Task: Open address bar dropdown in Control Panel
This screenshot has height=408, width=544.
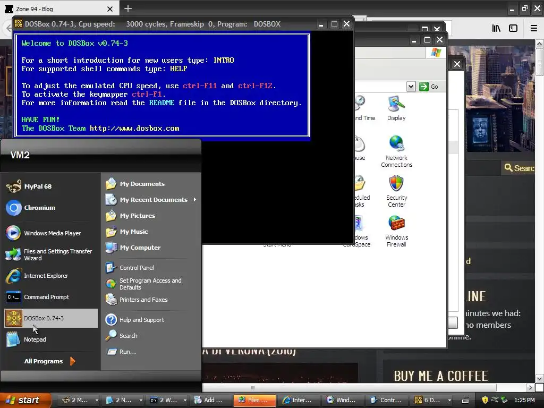Action: (411, 87)
